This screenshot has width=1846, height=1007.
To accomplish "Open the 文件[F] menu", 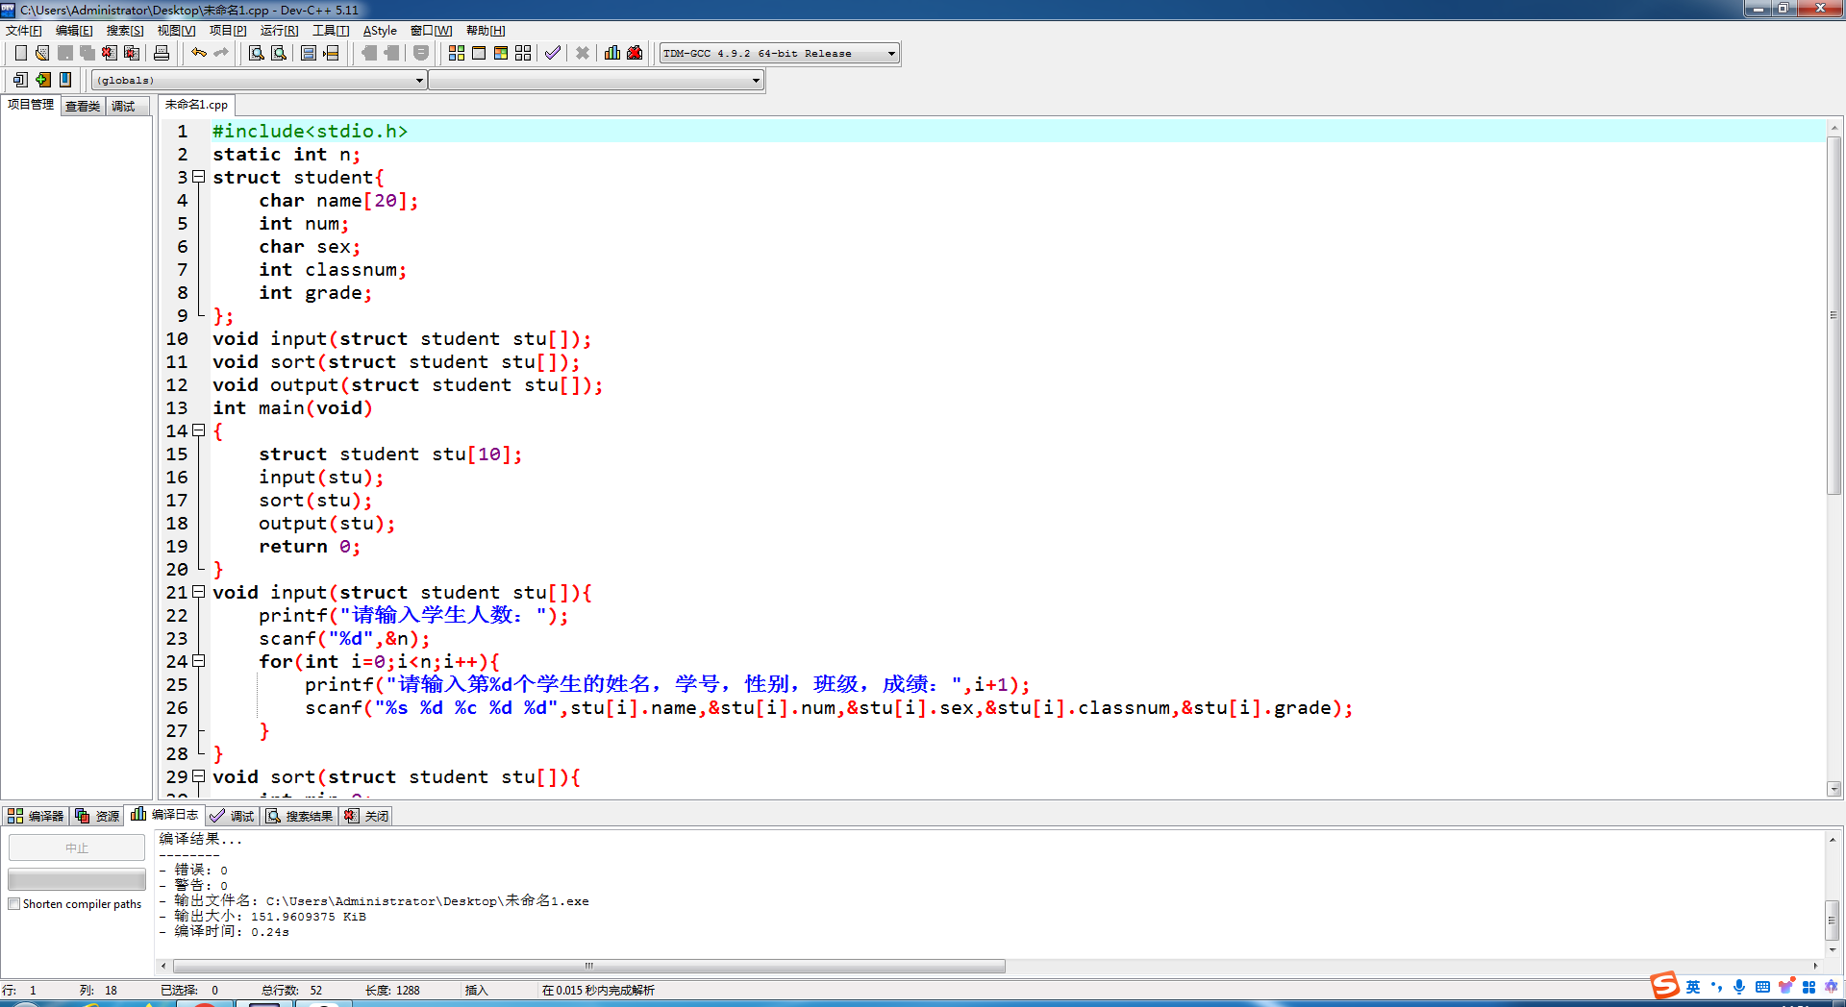I will click(x=24, y=31).
